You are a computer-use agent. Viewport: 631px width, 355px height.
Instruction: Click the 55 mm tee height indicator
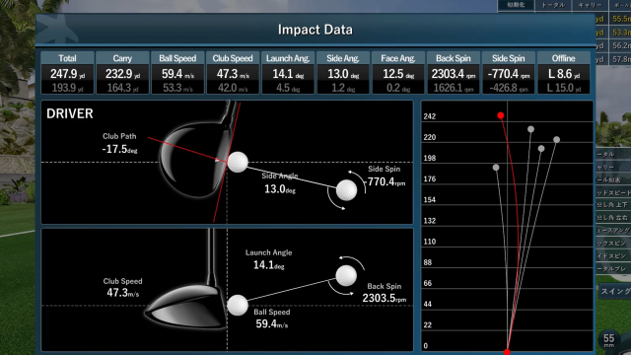609,340
